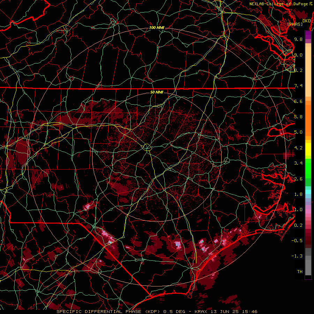Pick the gray band near TH

(308, 267)
